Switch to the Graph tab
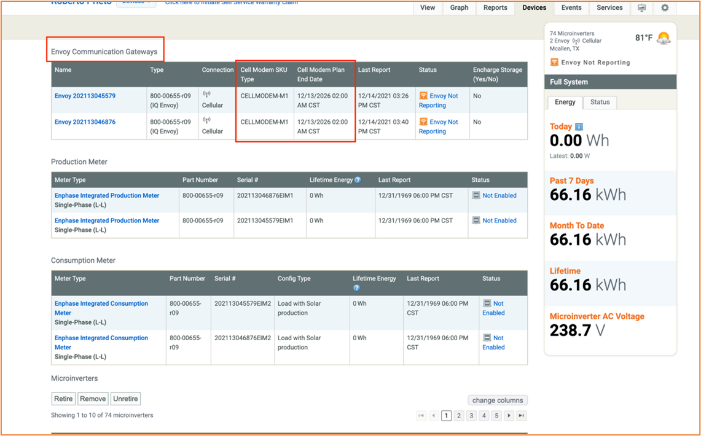Screen dimensions: 701x436 click(459, 8)
